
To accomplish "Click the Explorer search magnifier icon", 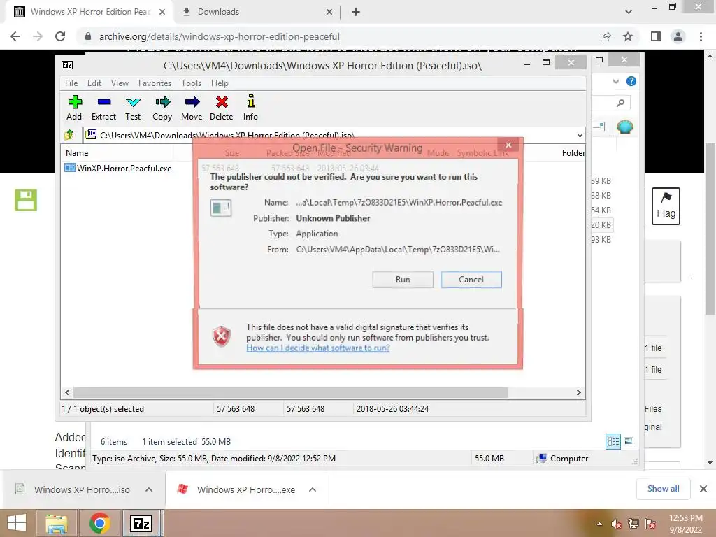I will pos(620,103).
